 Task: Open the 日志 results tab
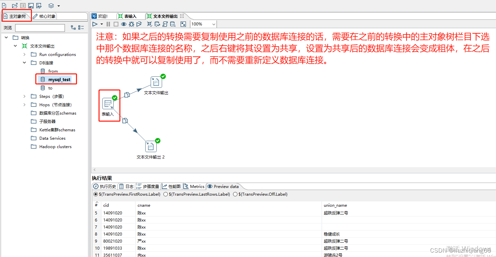pos(126,186)
